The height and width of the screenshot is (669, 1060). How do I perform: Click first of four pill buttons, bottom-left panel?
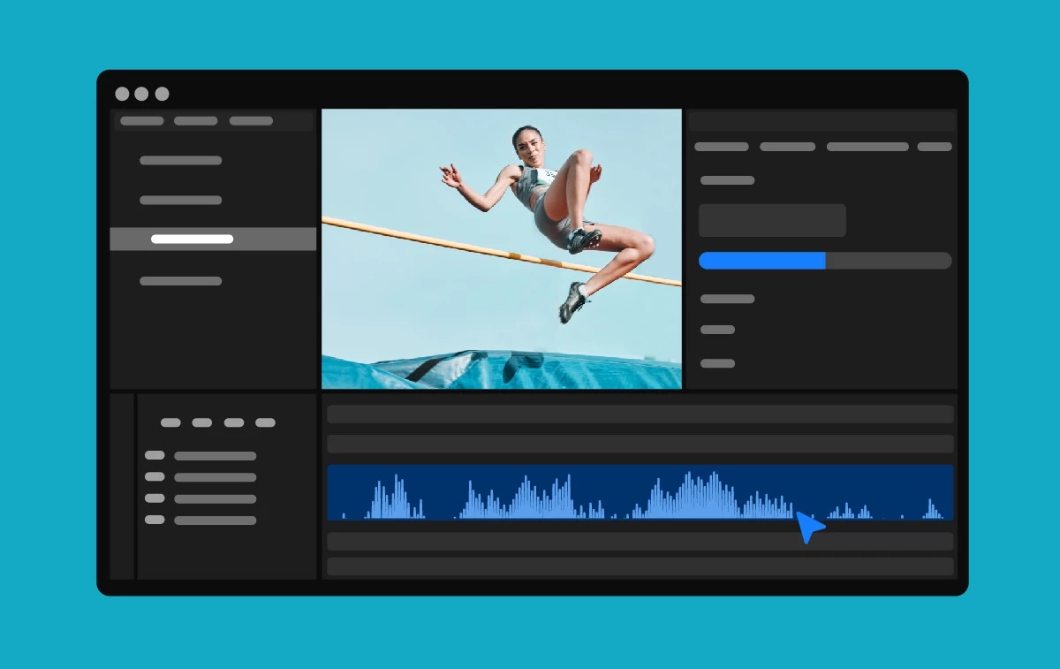coord(170,422)
